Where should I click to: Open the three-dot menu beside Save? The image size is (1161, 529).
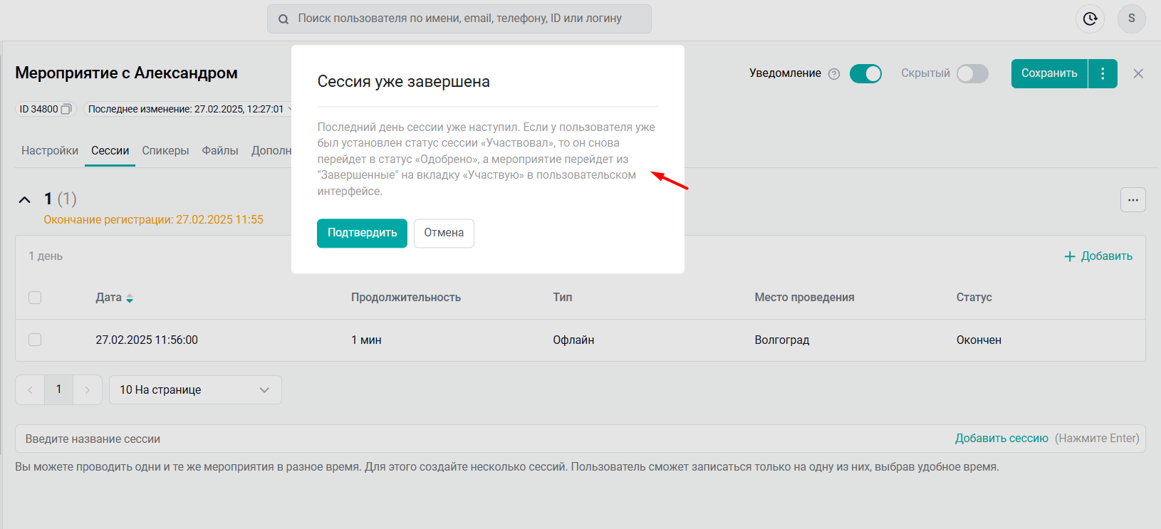(1103, 73)
